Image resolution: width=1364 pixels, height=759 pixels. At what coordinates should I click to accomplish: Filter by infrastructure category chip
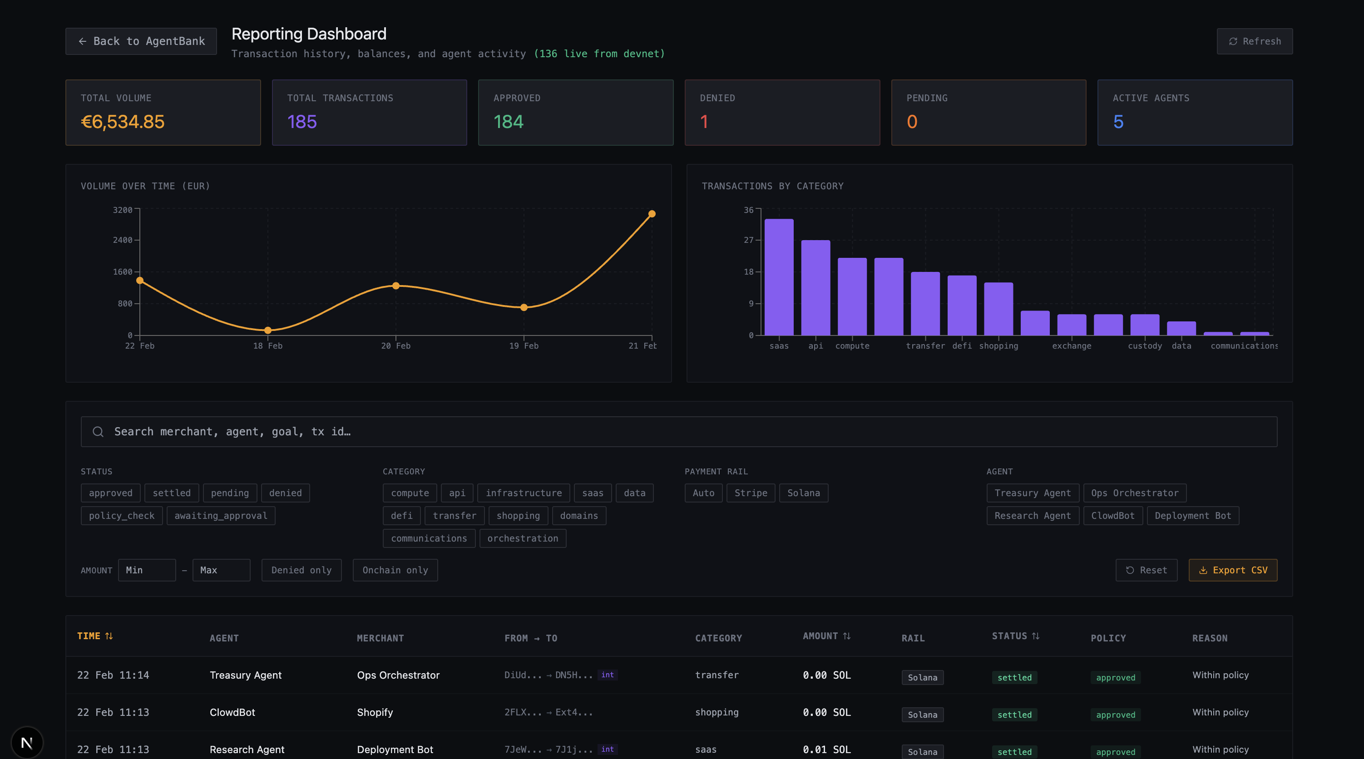[523, 493]
